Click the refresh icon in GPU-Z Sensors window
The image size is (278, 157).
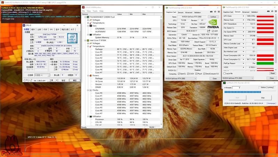pos(272,11)
